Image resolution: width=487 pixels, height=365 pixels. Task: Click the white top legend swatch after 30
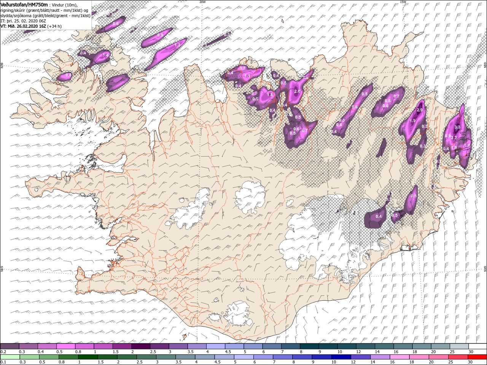pyautogui.click(x=478, y=346)
